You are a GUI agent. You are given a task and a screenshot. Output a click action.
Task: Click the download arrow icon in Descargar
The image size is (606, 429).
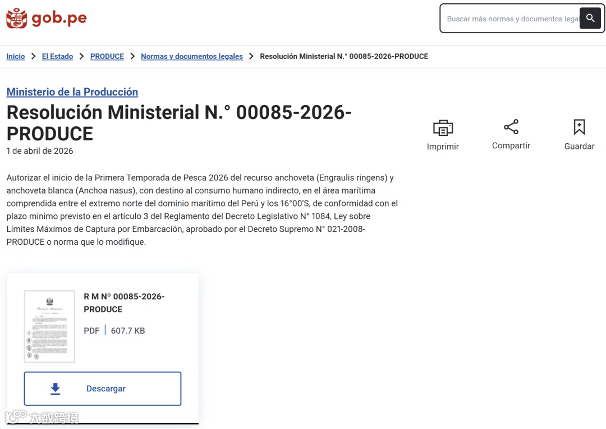(x=55, y=389)
